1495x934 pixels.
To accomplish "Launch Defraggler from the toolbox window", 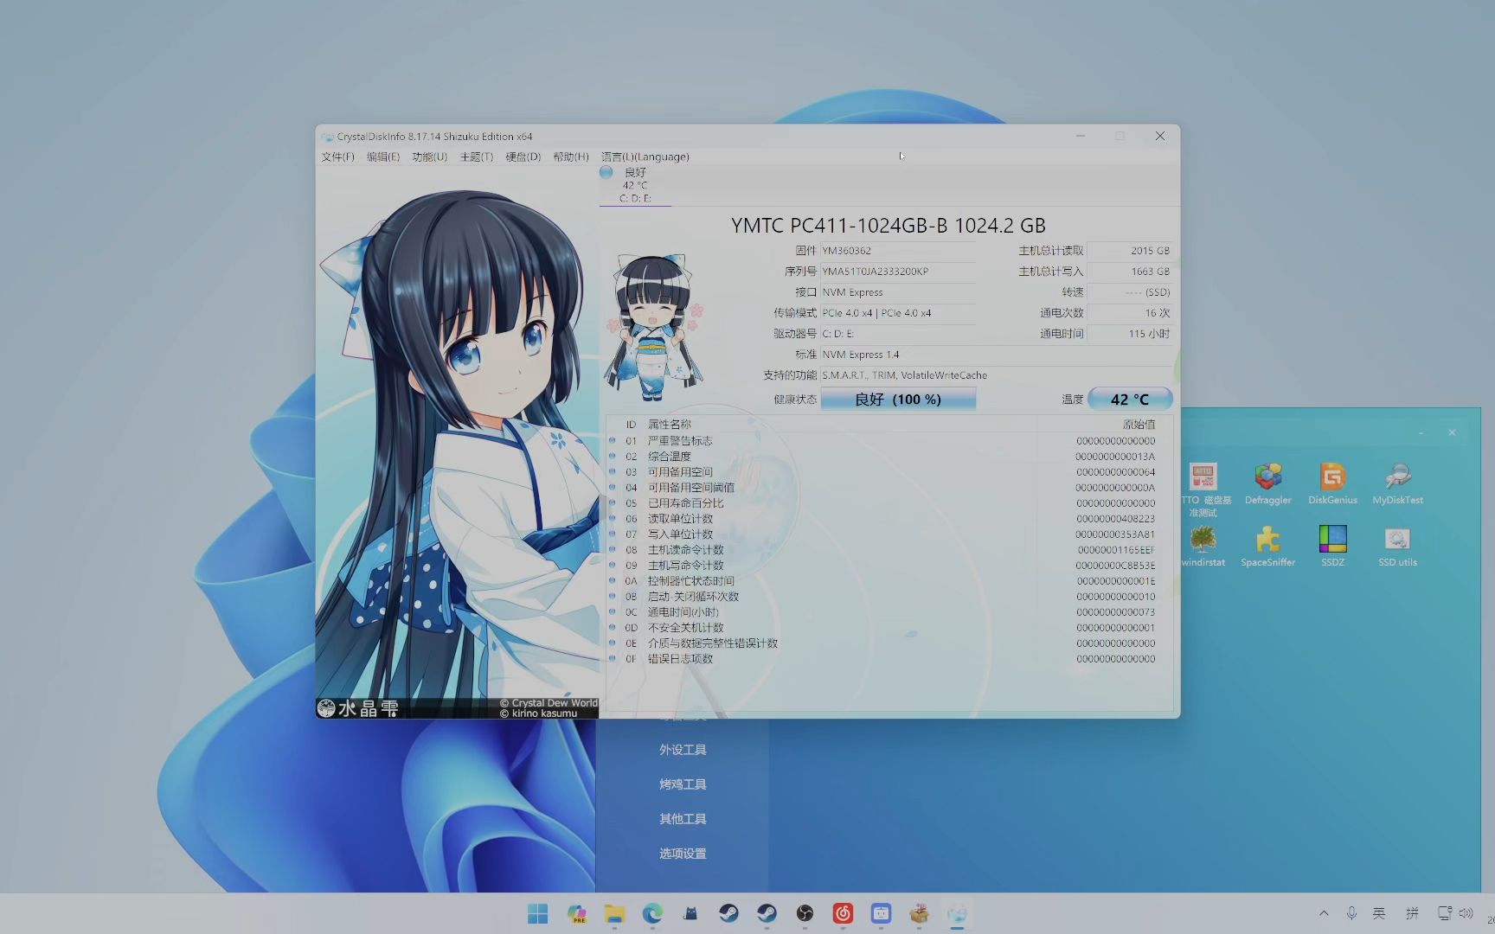I will pyautogui.click(x=1267, y=483).
